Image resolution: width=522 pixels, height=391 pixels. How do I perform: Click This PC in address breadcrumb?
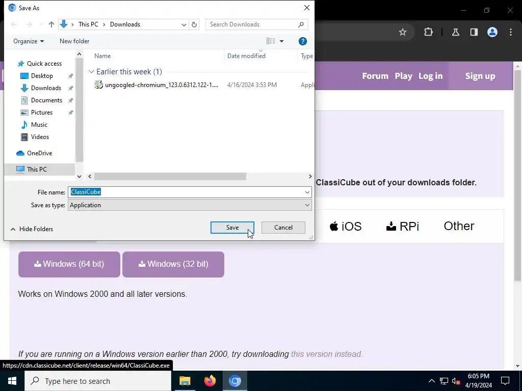tap(88, 24)
